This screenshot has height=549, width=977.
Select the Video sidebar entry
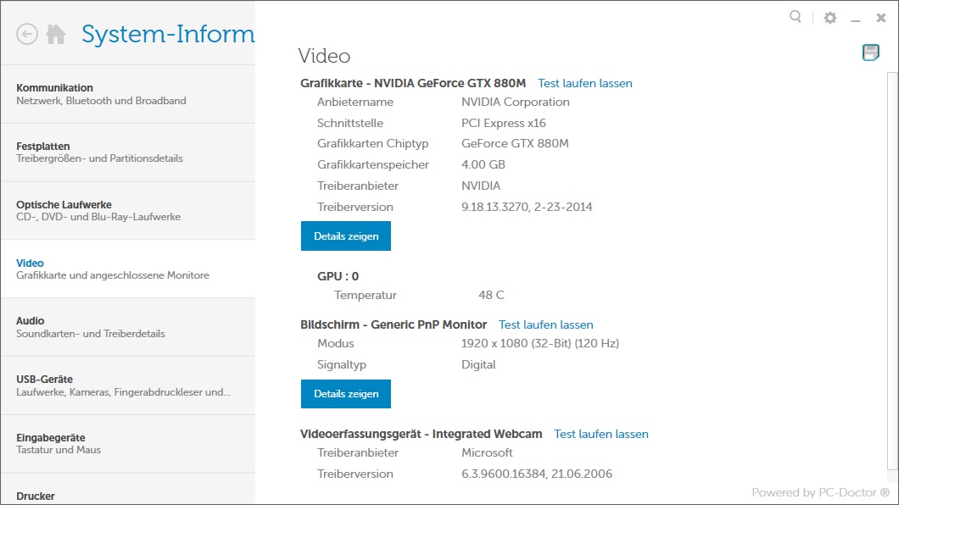coord(127,269)
